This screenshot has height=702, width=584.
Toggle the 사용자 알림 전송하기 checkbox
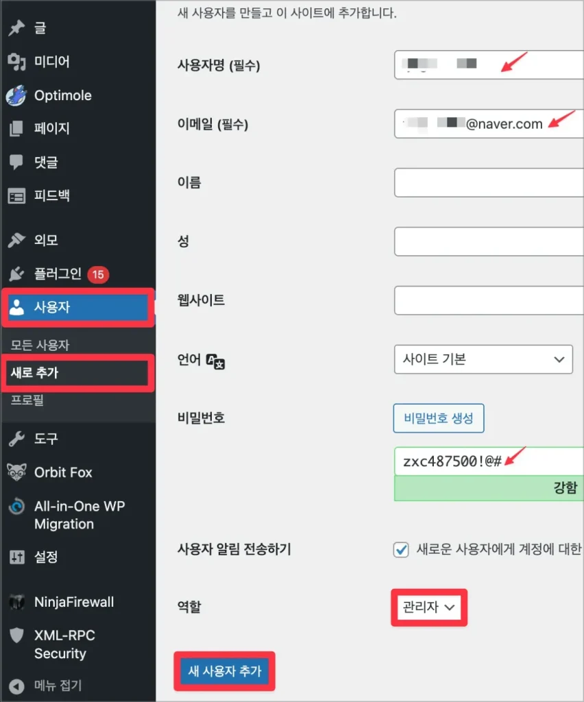(401, 549)
